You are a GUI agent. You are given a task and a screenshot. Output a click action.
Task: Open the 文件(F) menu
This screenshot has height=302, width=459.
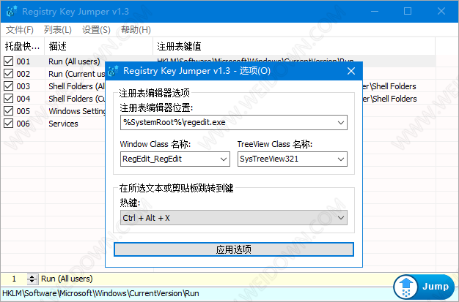coord(20,30)
